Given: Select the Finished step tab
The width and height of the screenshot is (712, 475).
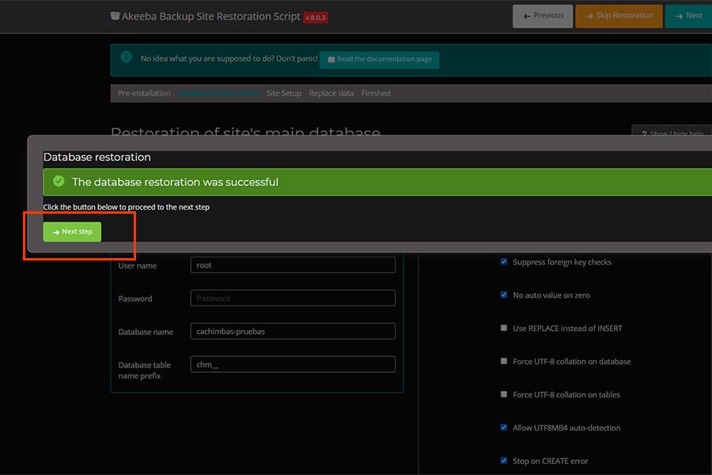Looking at the screenshot, I should [376, 93].
